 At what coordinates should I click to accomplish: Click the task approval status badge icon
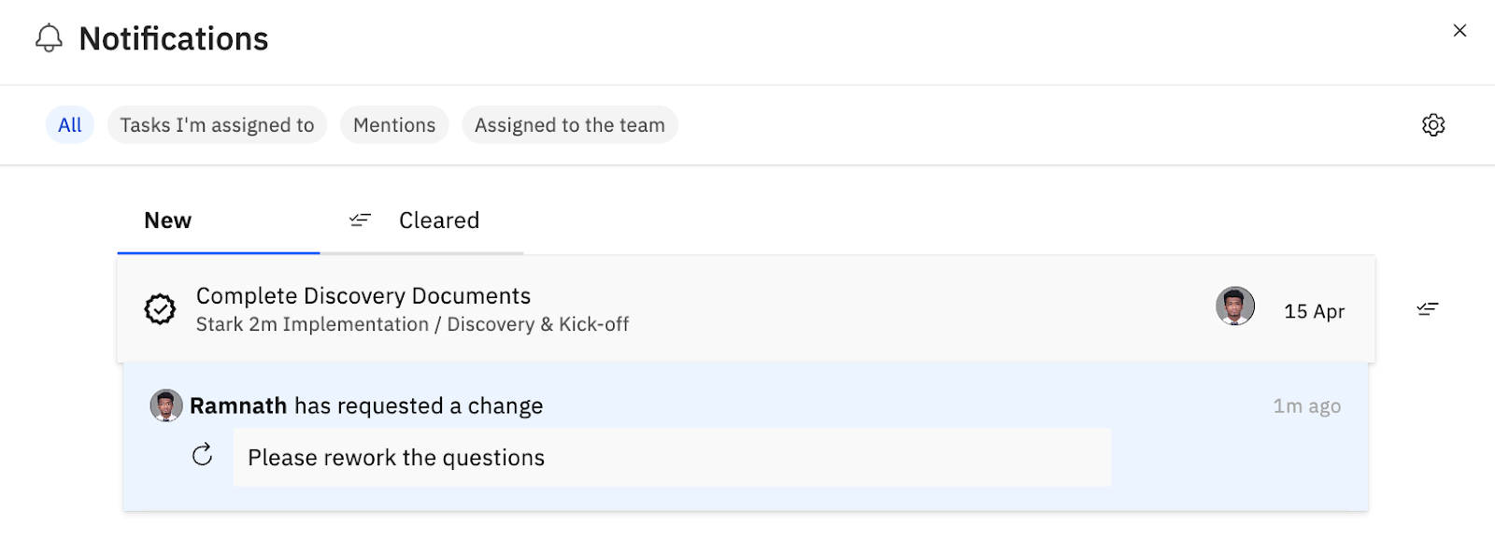pyautogui.click(x=160, y=309)
